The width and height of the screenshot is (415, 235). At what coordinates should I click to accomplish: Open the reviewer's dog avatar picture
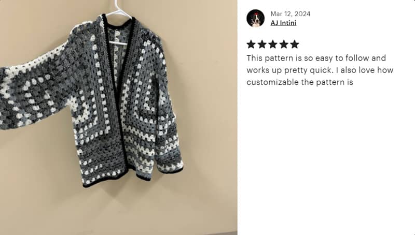(255, 18)
